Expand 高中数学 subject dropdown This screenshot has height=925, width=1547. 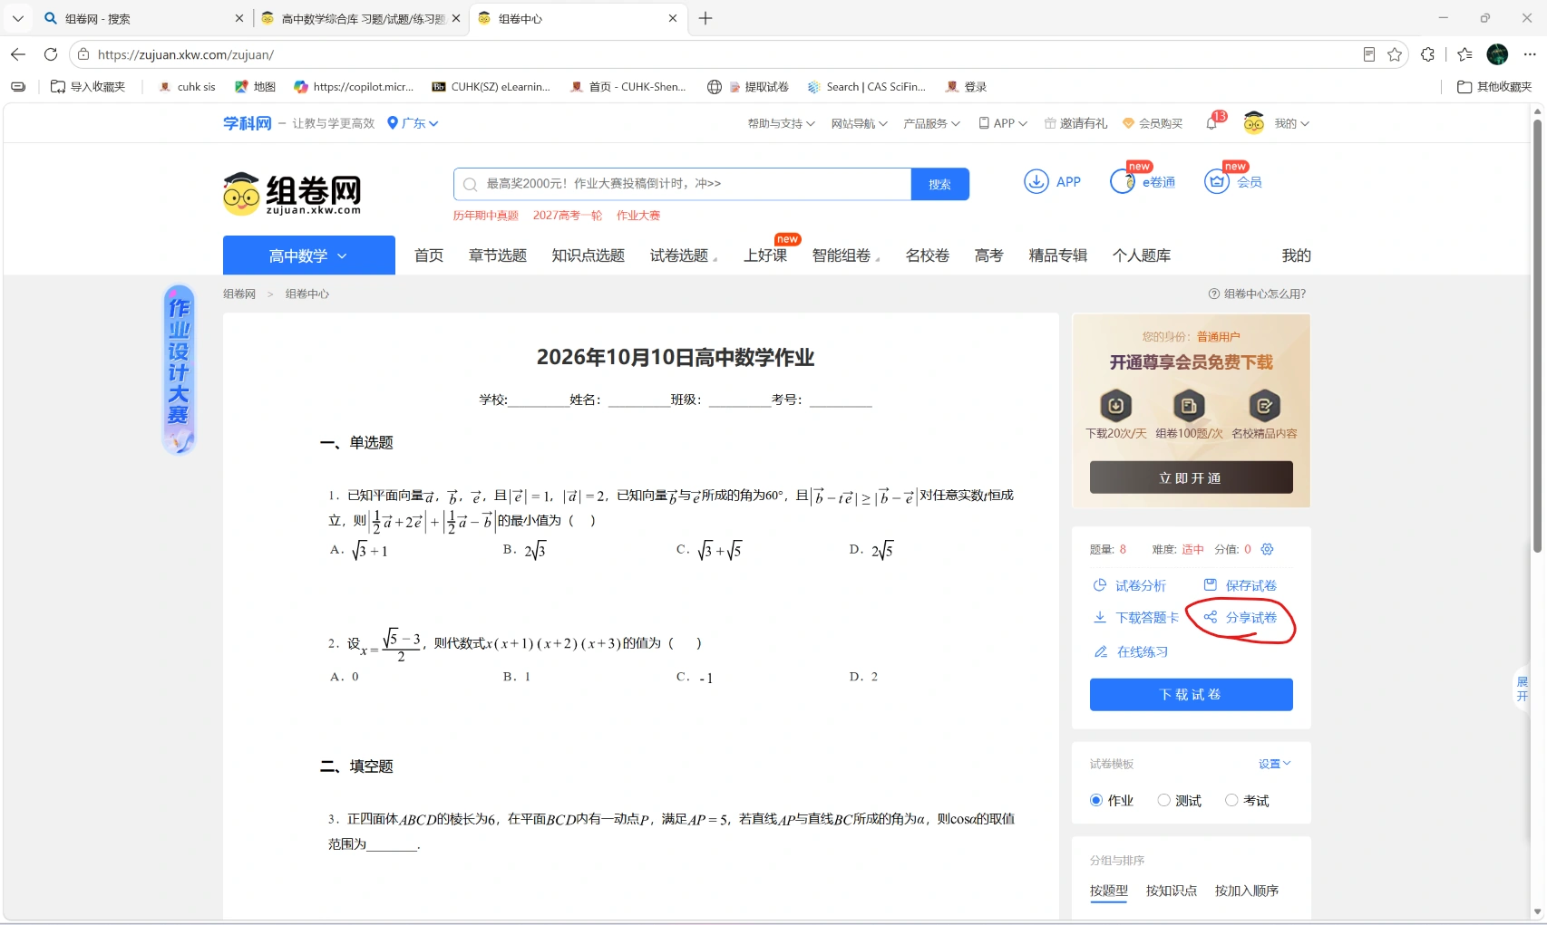(x=308, y=255)
